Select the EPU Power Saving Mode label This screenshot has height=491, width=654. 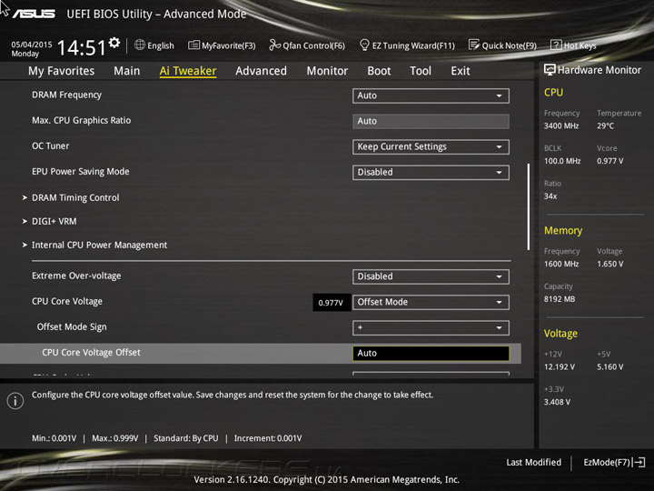point(81,172)
